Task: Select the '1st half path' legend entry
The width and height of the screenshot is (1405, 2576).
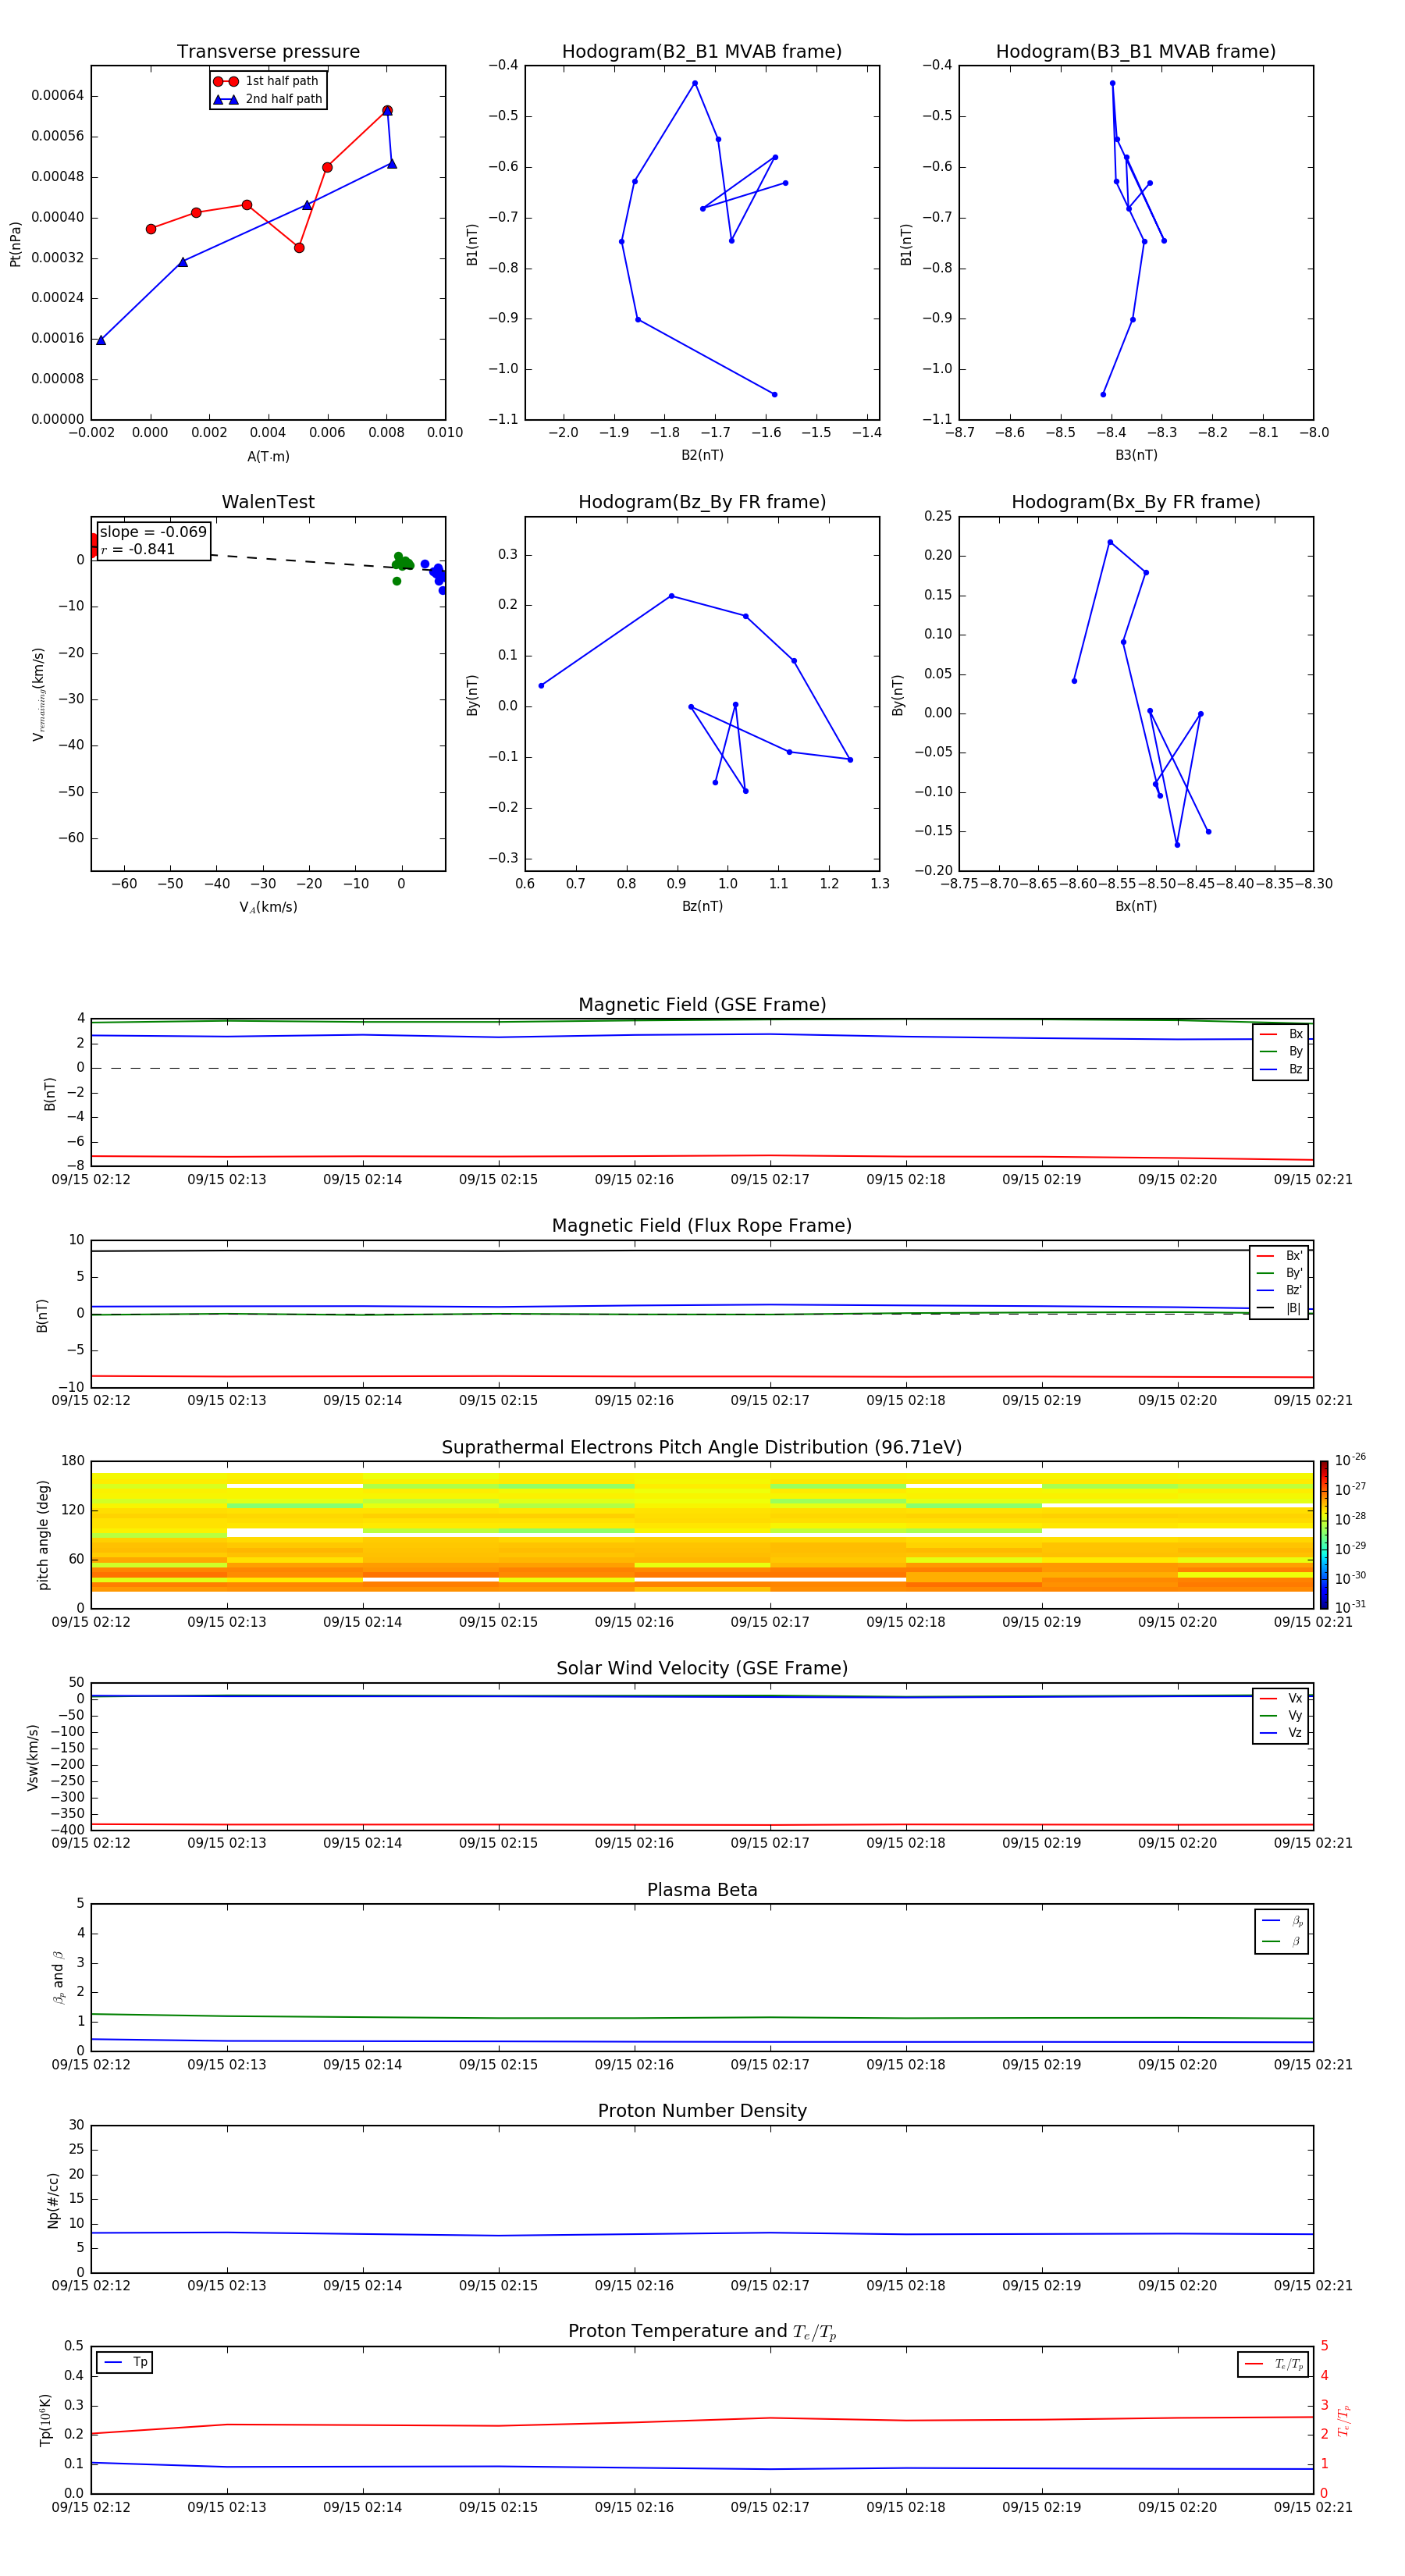Action: (266, 81)
